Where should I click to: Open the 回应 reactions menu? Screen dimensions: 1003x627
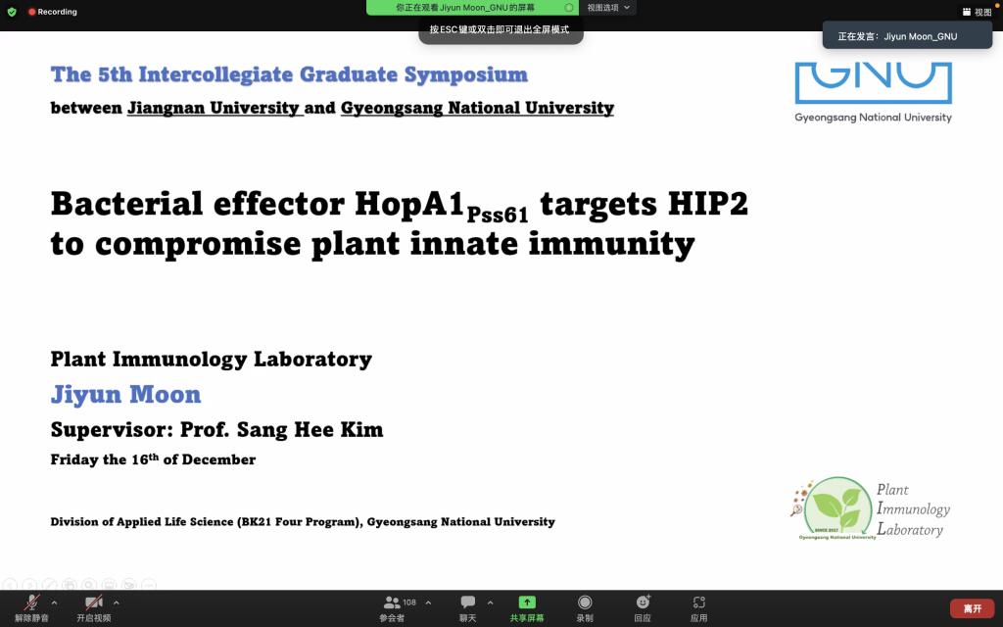[643, 607]
